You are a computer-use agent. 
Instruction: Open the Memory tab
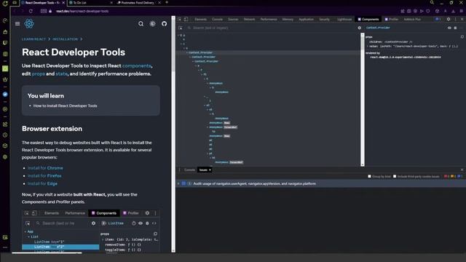288,20
